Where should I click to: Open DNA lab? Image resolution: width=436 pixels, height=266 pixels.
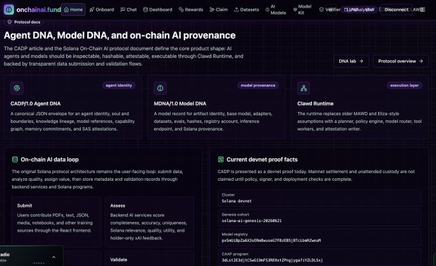351,61
